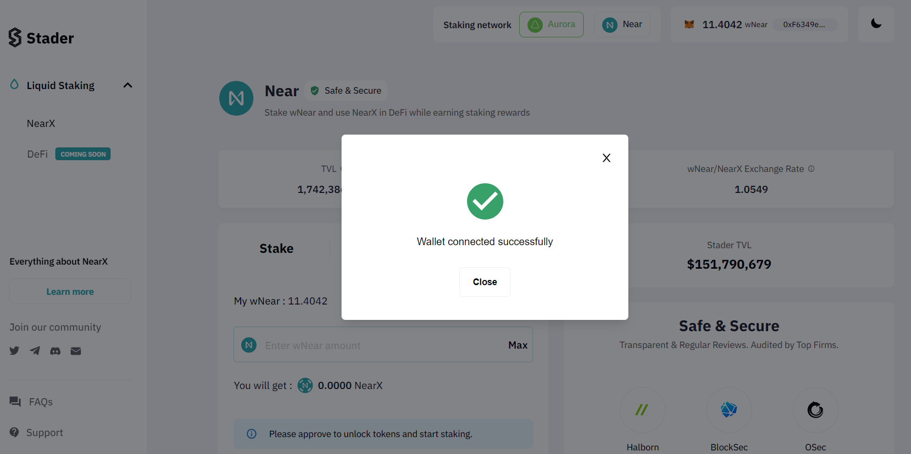Open Support in the sidebar
The image size is (911, 454).
45,433
